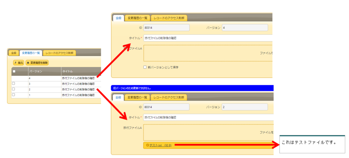
Task: Click the file drop area in version 2 form
Action: [208, 132]
